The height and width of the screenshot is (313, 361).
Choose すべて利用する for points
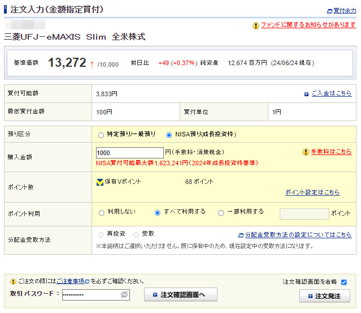(x=158, y=213)
